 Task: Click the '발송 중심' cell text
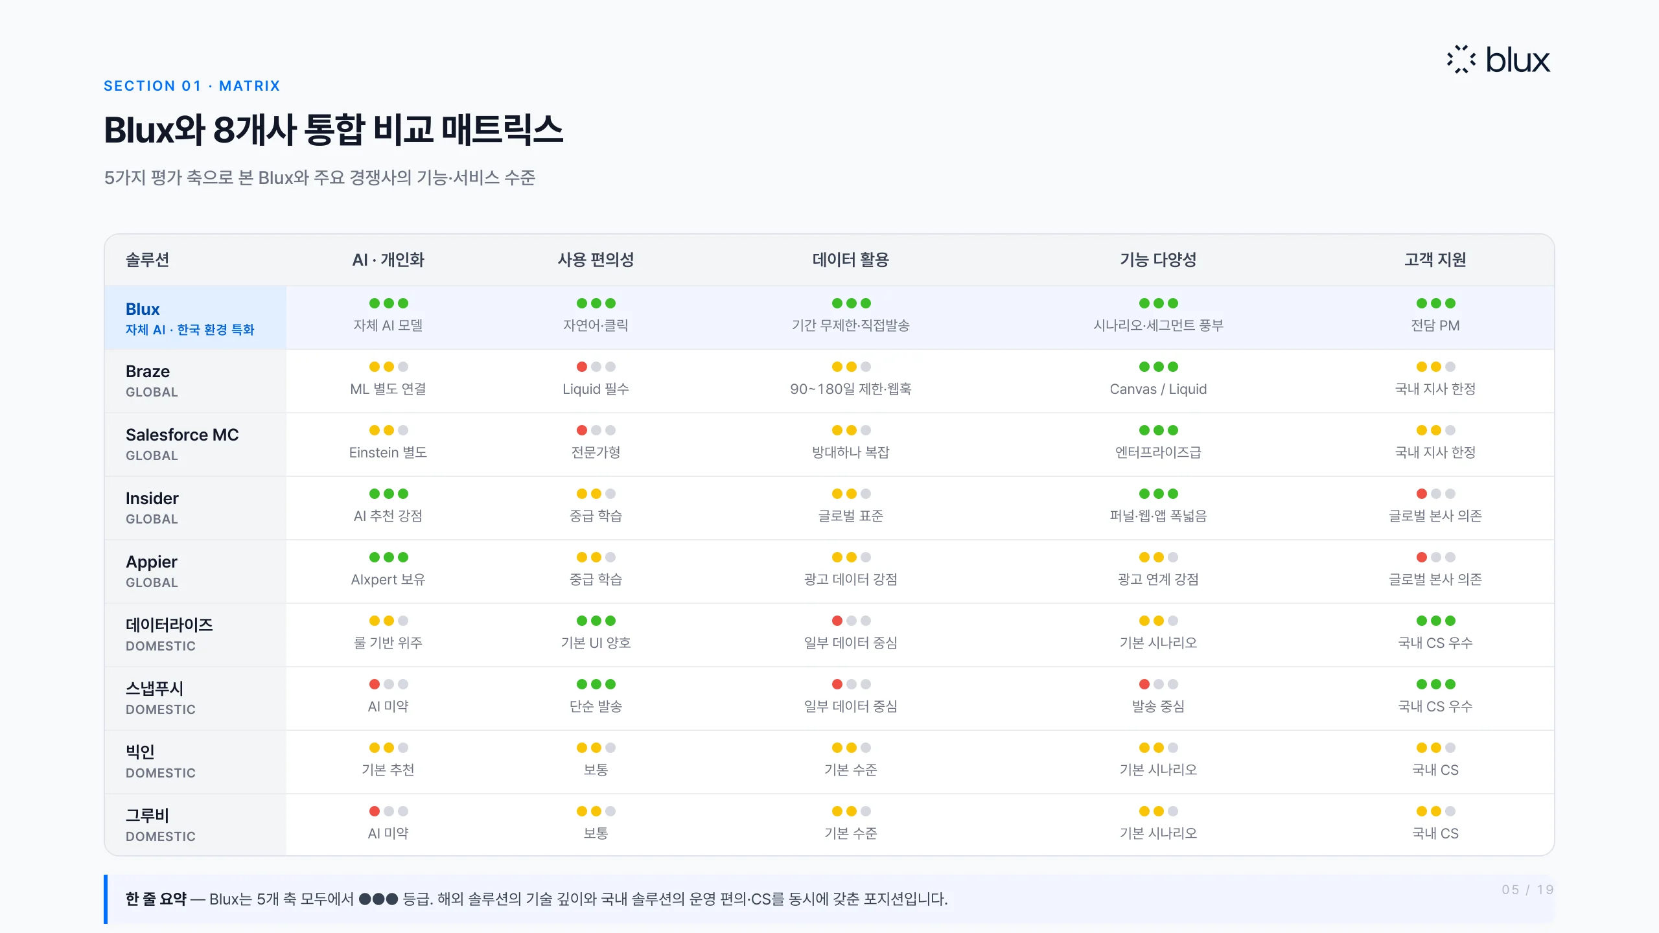(1158, 706)
